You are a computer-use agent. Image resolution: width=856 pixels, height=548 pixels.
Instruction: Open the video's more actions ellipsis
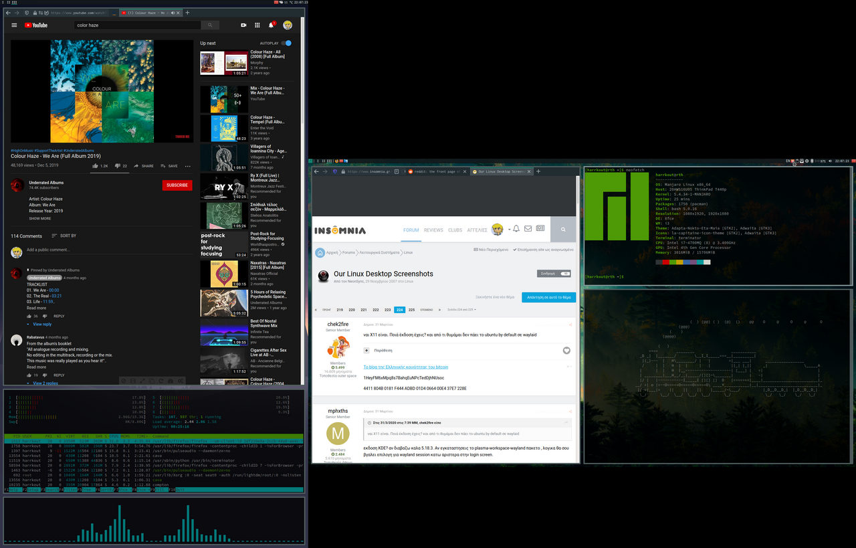(x=188, y=166)
